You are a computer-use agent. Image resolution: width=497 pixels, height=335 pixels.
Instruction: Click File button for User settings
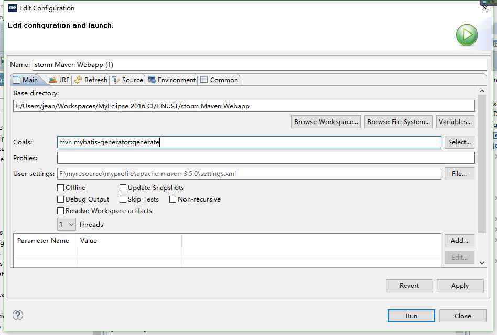(x=459, y=174)
